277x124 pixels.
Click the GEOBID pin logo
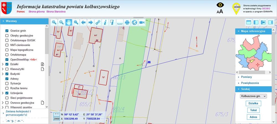click(x=236, y=9)
